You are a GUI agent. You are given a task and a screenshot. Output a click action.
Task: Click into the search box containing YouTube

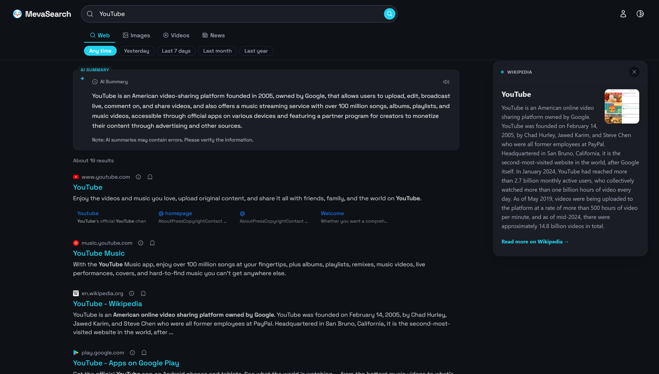point(239,14)
